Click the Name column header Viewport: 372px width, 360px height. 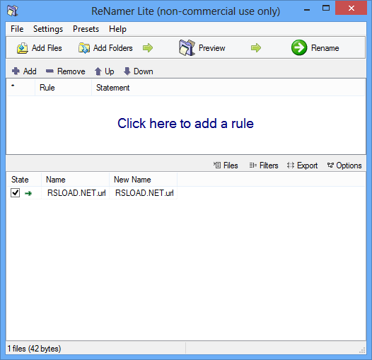[x=75, y=180]
